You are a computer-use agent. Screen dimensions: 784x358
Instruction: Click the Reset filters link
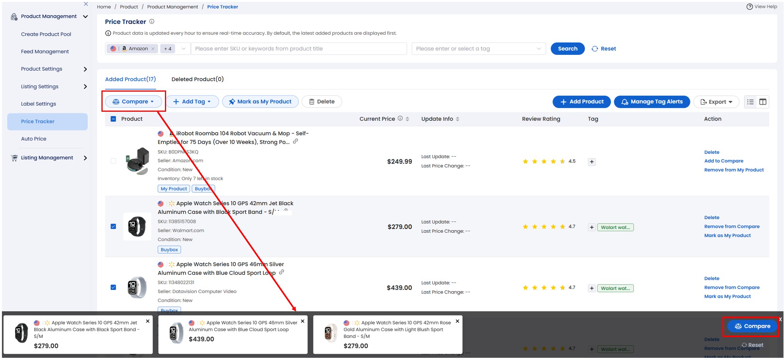604,49
